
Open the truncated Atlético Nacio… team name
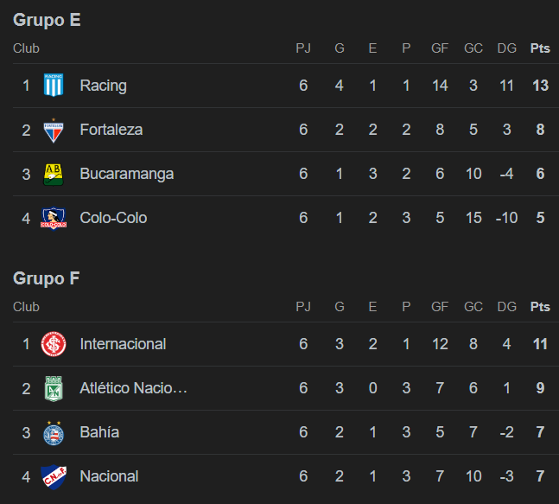pos(133,388)
